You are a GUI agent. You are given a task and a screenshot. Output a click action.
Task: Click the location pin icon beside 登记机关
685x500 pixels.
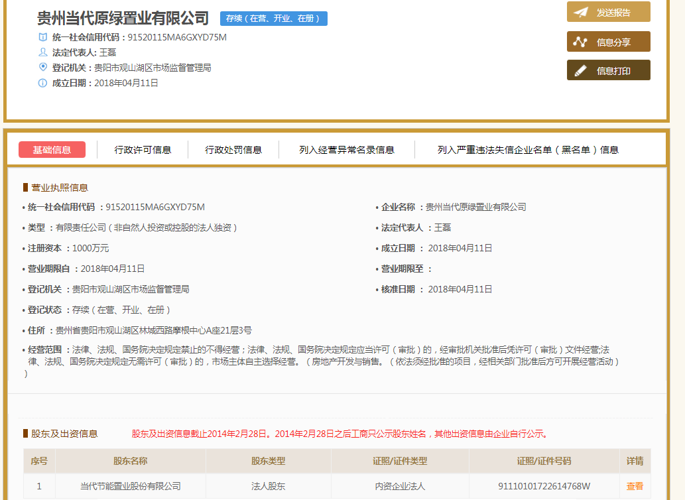tap(42, 67)
